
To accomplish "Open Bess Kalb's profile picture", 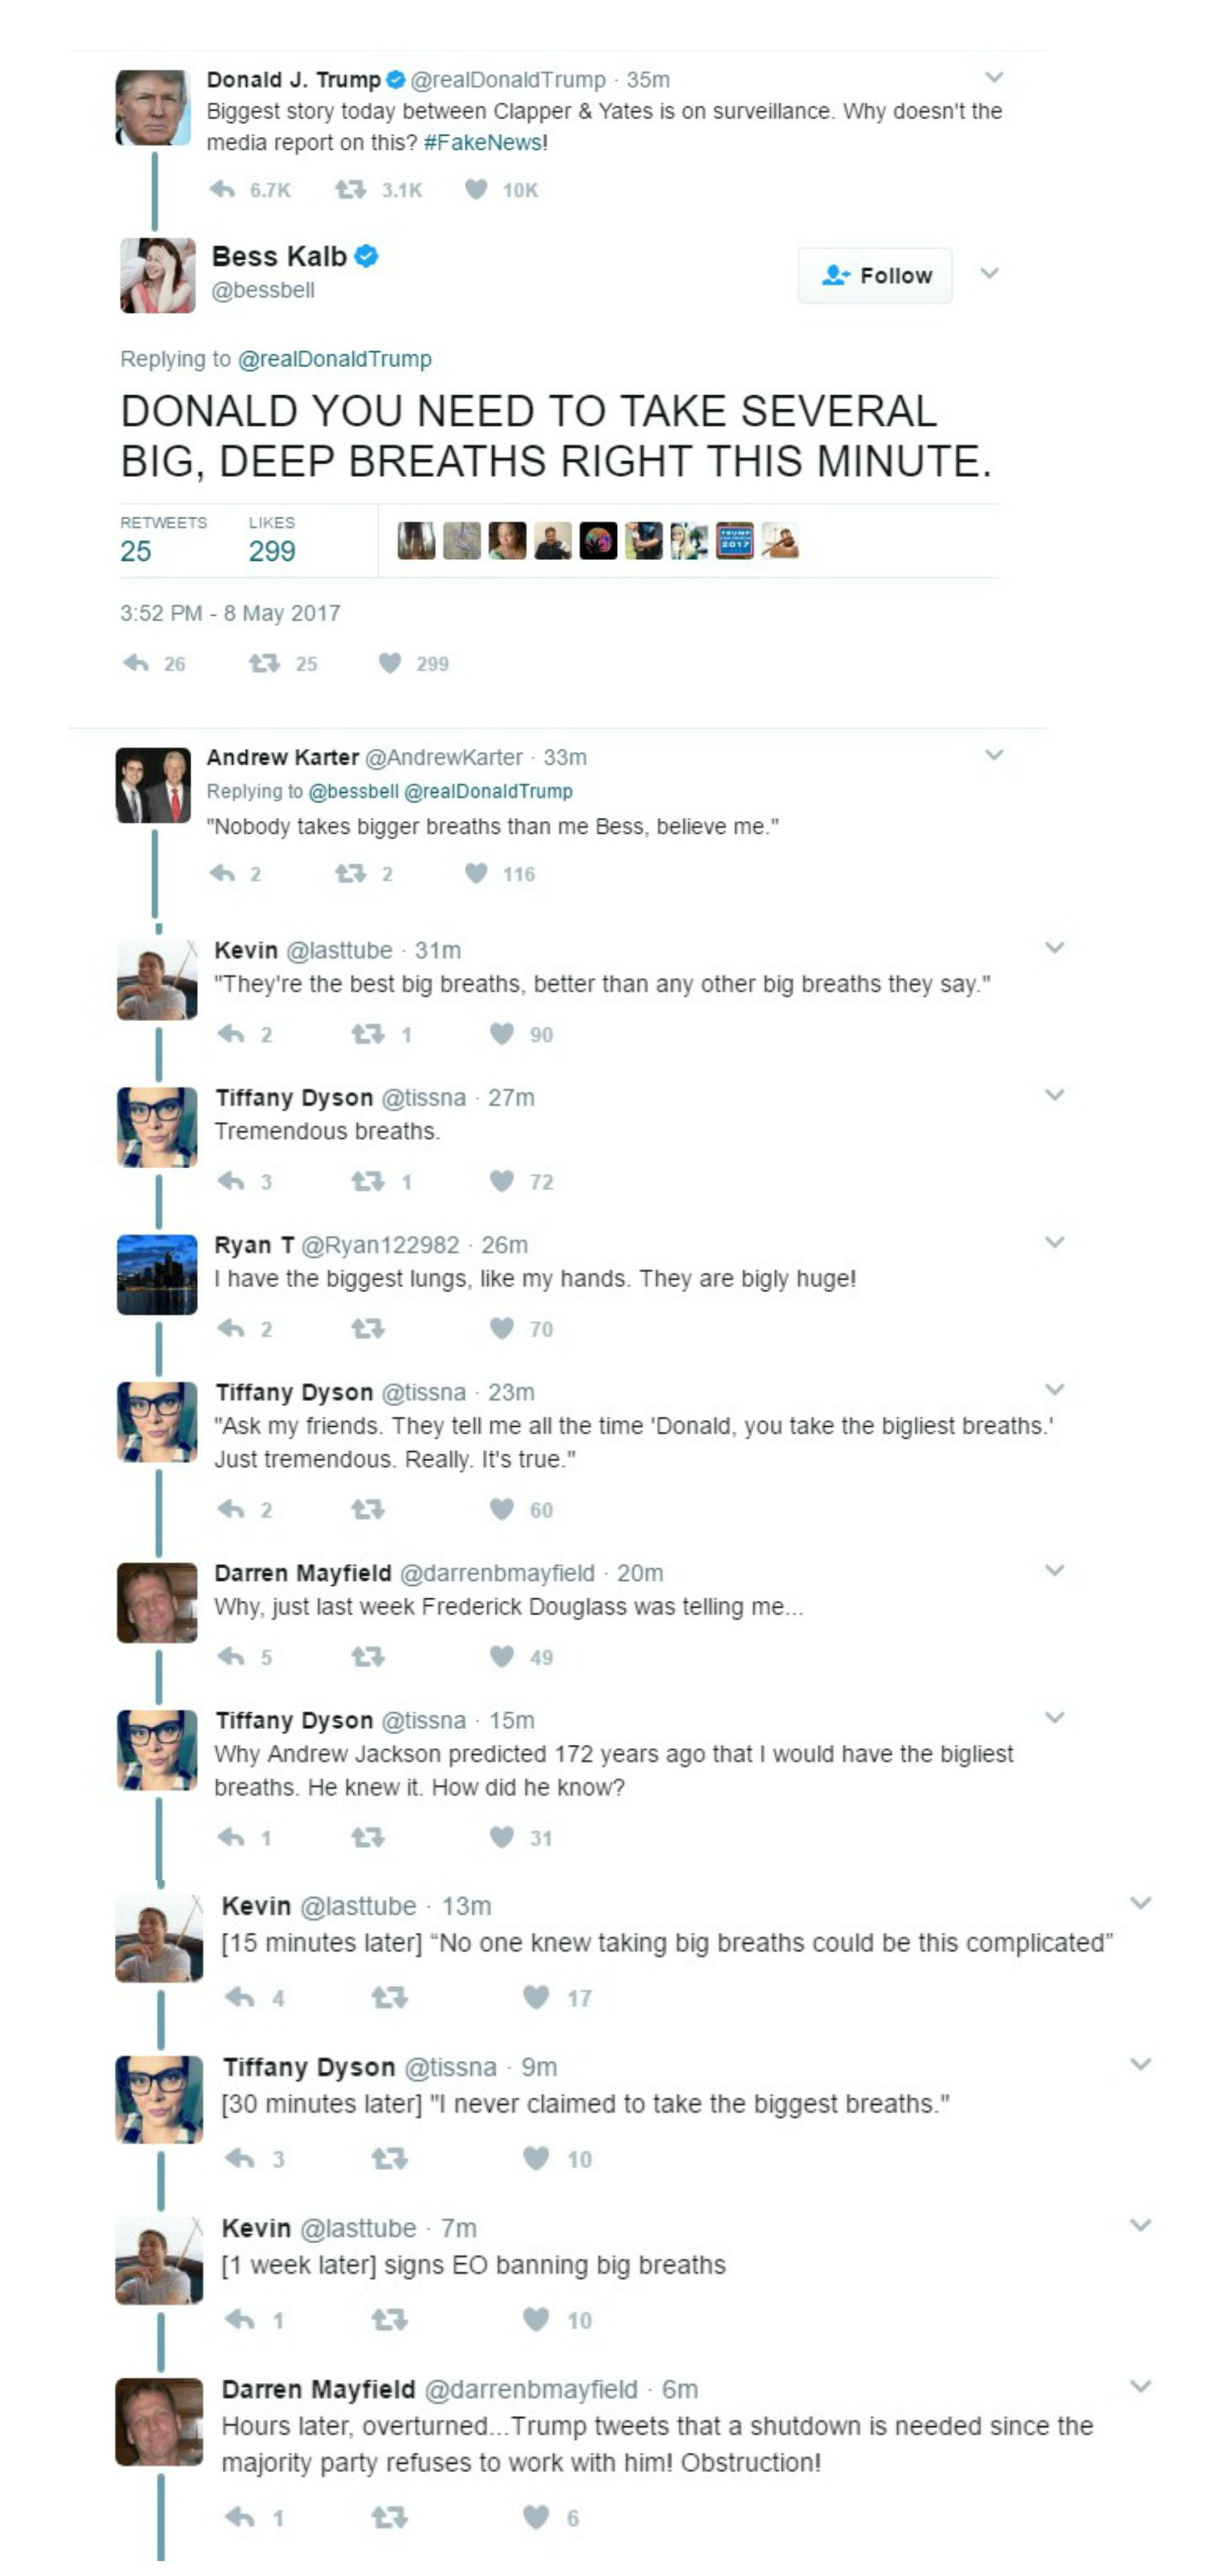I will (158, 275).
